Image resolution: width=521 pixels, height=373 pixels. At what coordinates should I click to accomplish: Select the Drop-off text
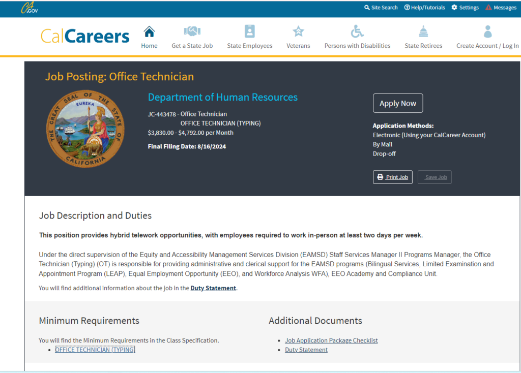tap(384, 153)
